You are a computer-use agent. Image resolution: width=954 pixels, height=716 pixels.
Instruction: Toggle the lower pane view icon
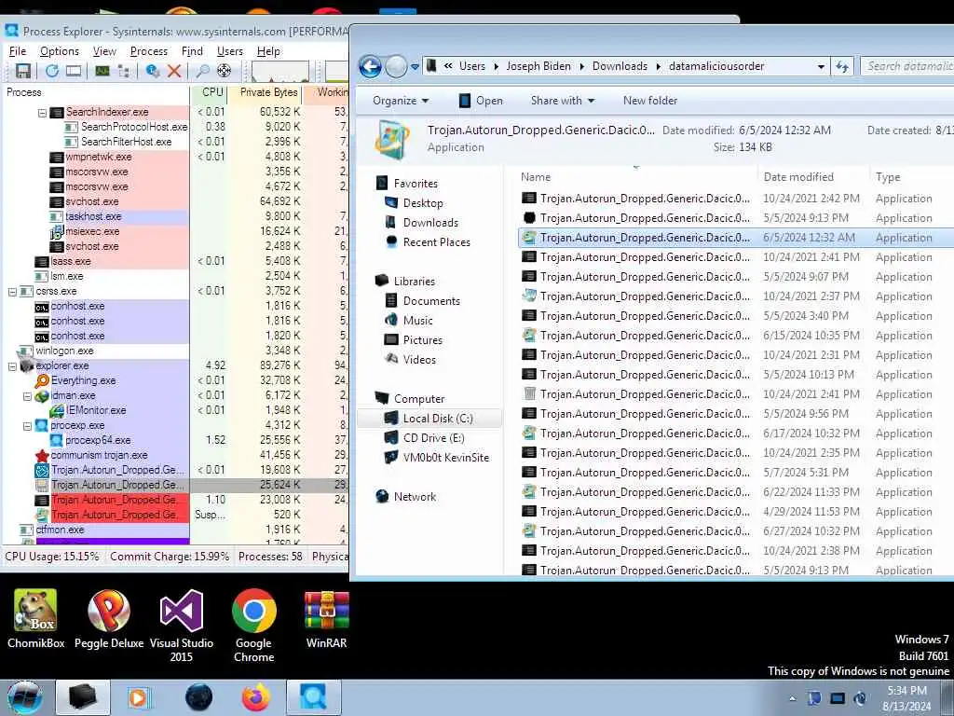pyautogui.click(x=74, y=71)
